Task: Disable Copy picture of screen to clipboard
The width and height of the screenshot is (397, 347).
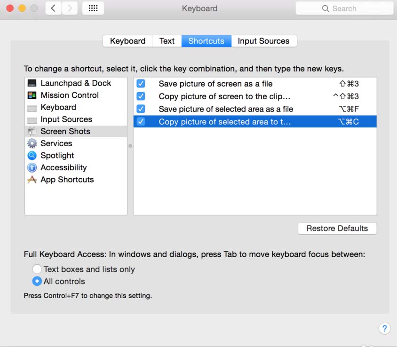Action: point(141,96)
